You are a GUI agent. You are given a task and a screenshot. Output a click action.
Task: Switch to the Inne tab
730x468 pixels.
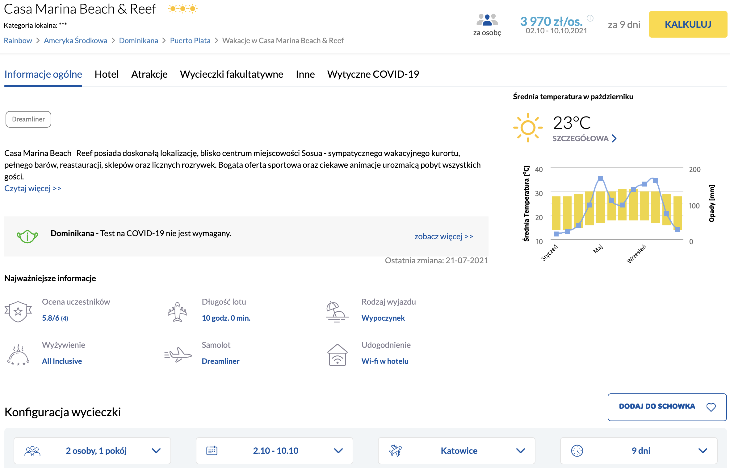[x=305, y=74]
